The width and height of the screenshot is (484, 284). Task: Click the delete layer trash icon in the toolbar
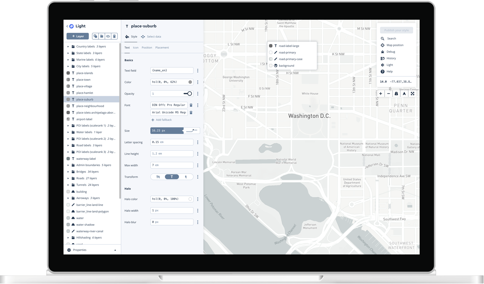tap(114, 36)
